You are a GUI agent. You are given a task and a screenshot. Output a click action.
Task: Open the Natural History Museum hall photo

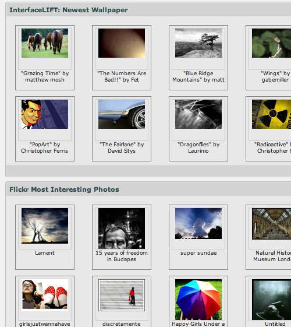(271, 224)
